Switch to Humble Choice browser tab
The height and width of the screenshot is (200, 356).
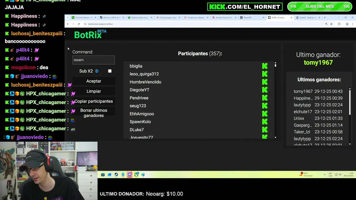pyautogui.click(x=224, y=17)
